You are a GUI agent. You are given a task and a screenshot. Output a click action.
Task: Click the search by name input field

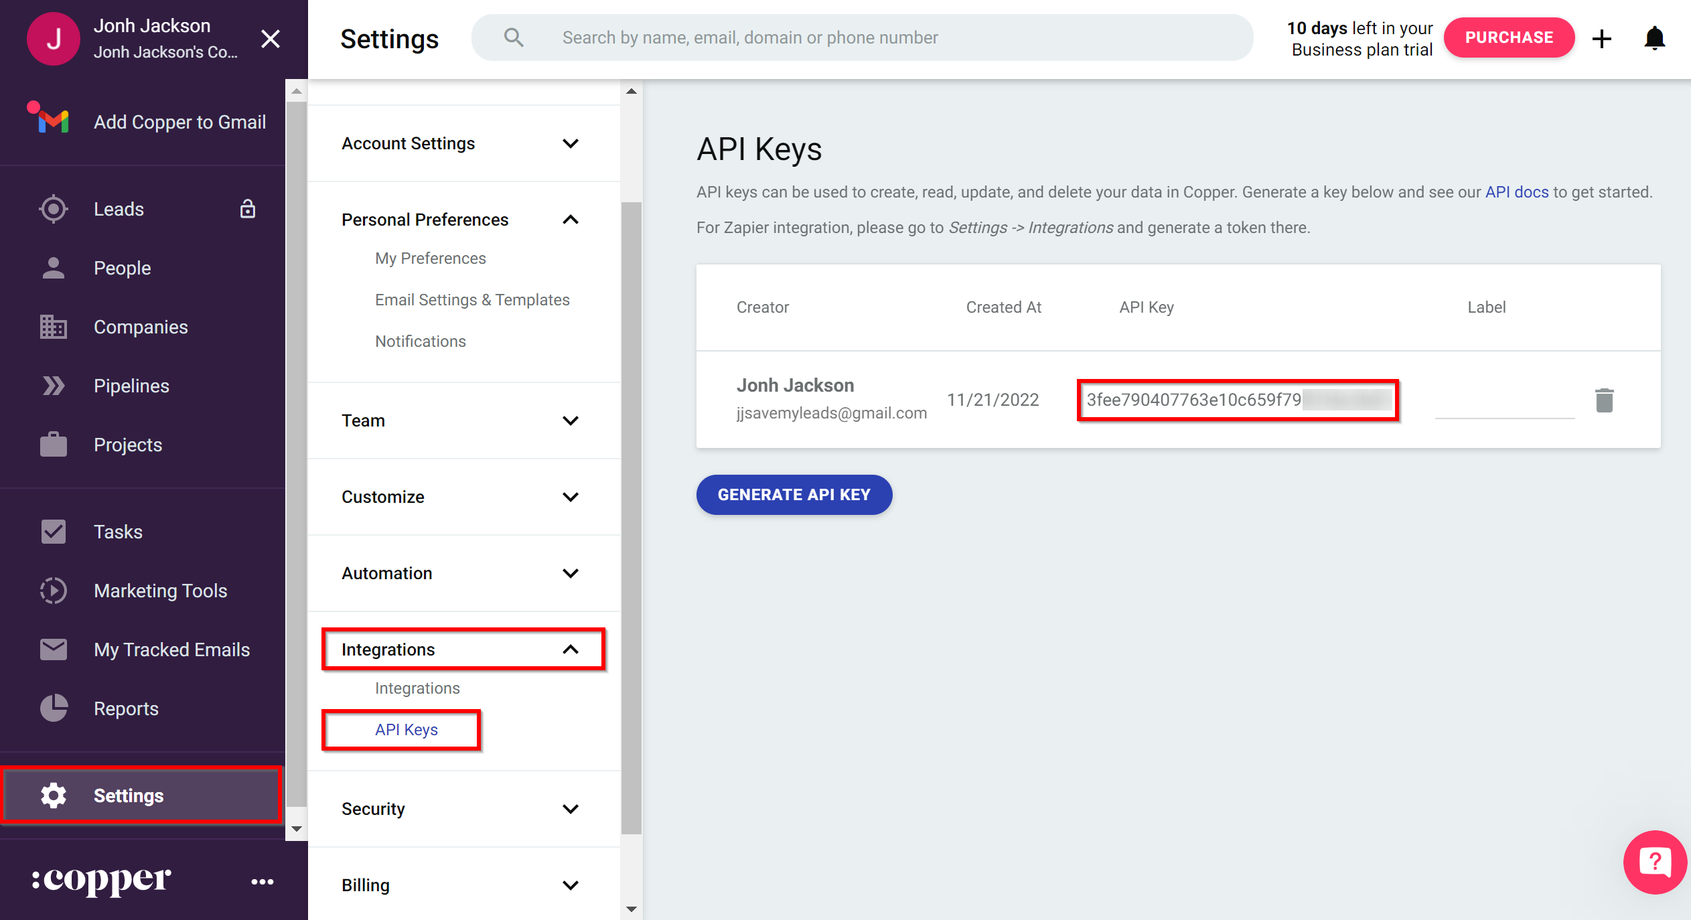863,37
